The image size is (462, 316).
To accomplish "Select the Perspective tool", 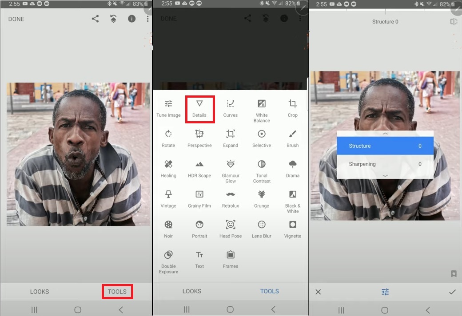I will pos(199,139).
